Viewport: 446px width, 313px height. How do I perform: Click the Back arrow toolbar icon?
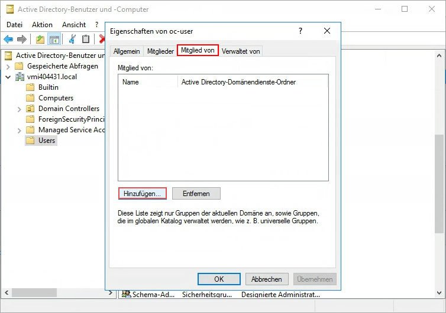(8, 39)
